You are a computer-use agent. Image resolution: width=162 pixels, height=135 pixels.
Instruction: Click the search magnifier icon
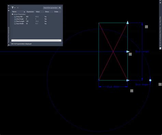point(60,8)
